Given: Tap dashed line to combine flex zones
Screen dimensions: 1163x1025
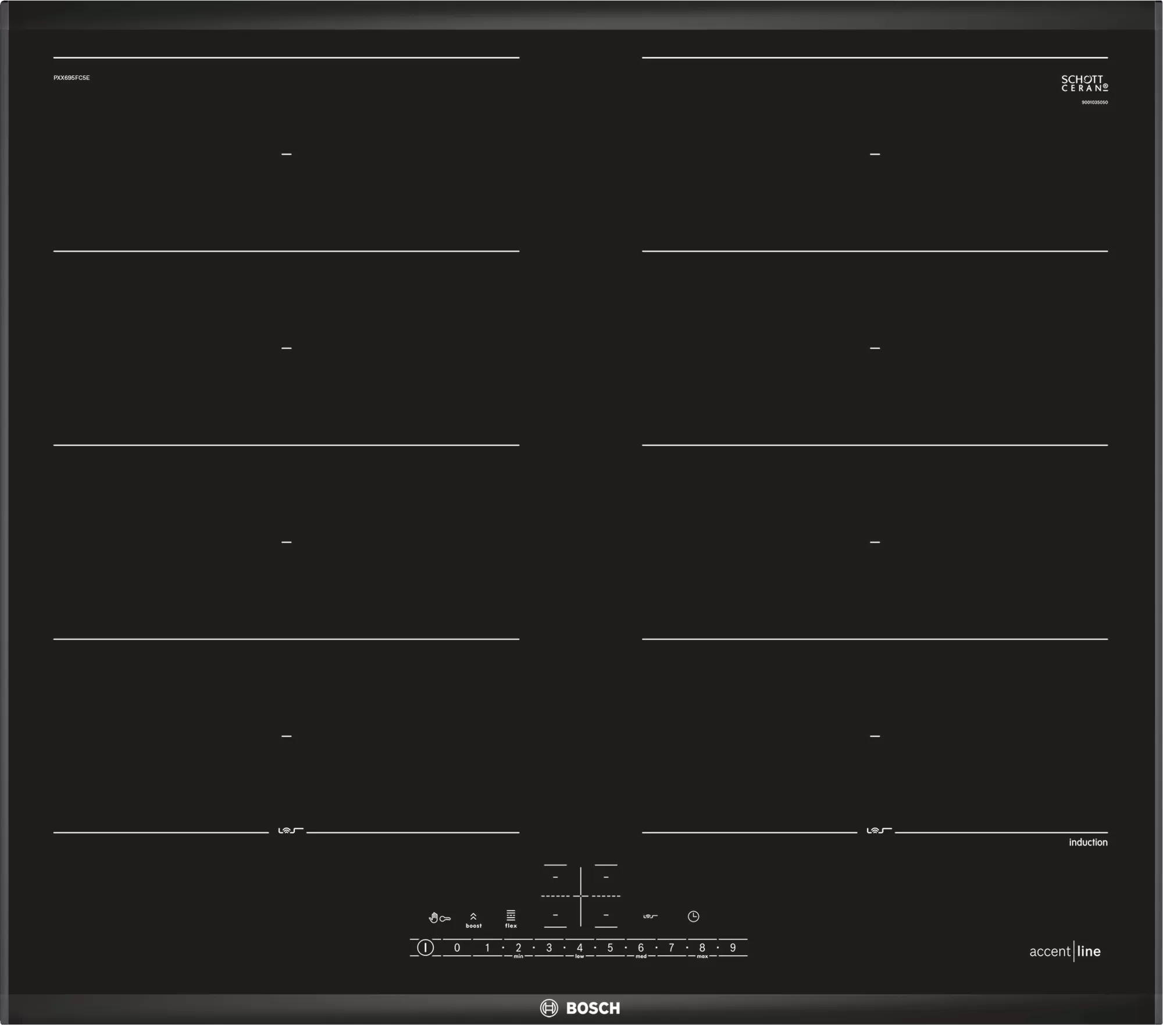Looking at the screenshot, I should pyautogui.click(x=580, y=895).
